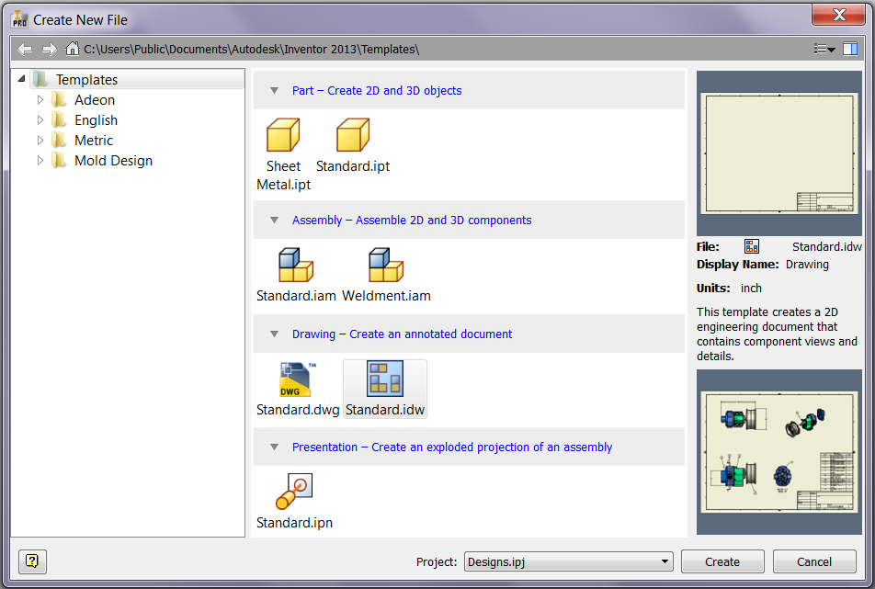Click the Create button
Viewport: 875px width, 589px height.
pos(722,561)
